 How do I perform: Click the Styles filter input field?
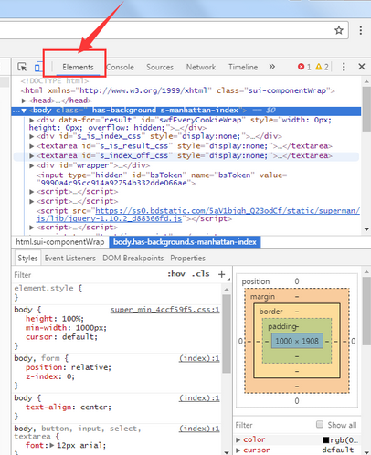(89, 275)
